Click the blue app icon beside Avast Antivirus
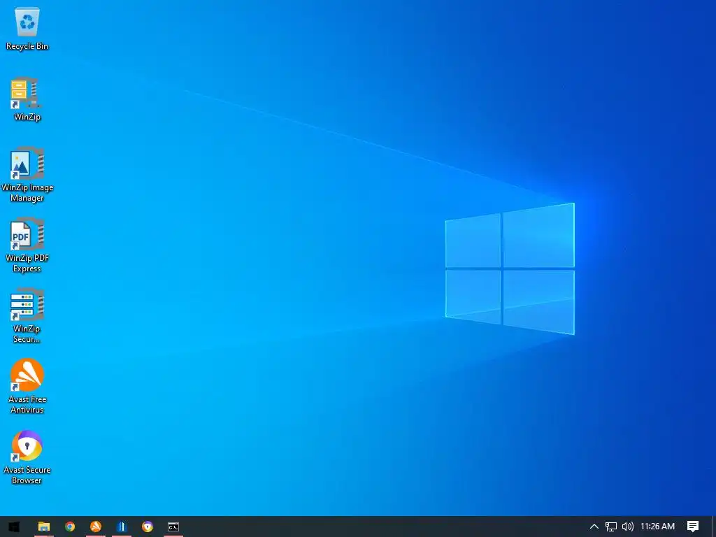The image size is (716, 537). pyautogui.click(x=122, y=527)
